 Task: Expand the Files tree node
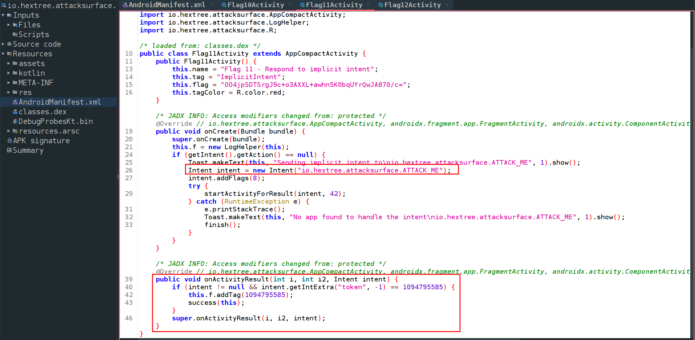pos(9,25)
